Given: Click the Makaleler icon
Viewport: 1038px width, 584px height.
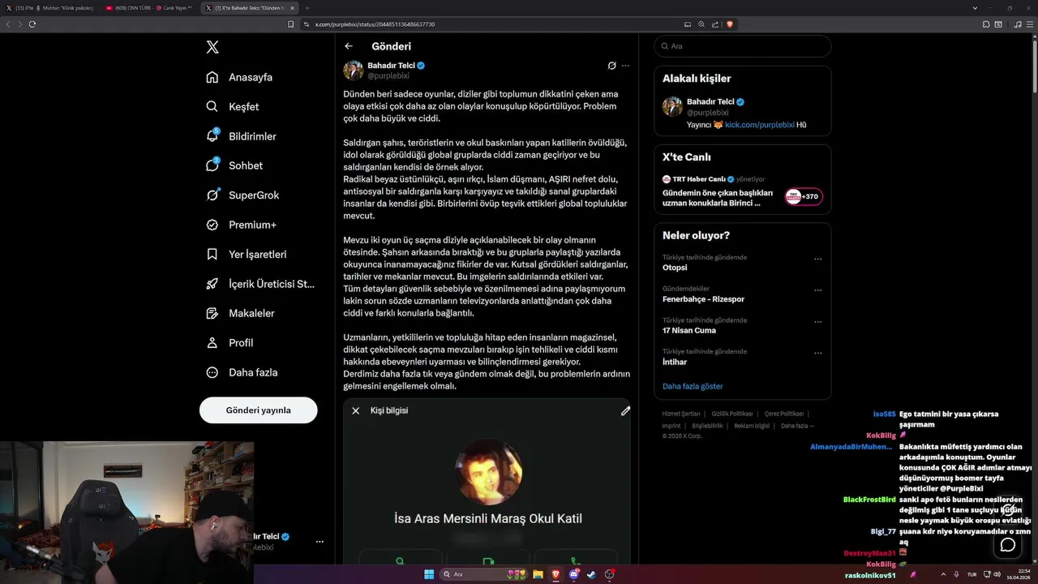Looking at the screenshot, I should [x=212, y=313].
